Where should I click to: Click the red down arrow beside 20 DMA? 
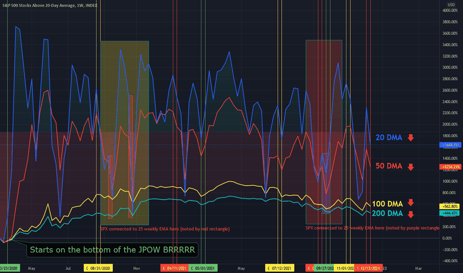(x=411, y=137)
